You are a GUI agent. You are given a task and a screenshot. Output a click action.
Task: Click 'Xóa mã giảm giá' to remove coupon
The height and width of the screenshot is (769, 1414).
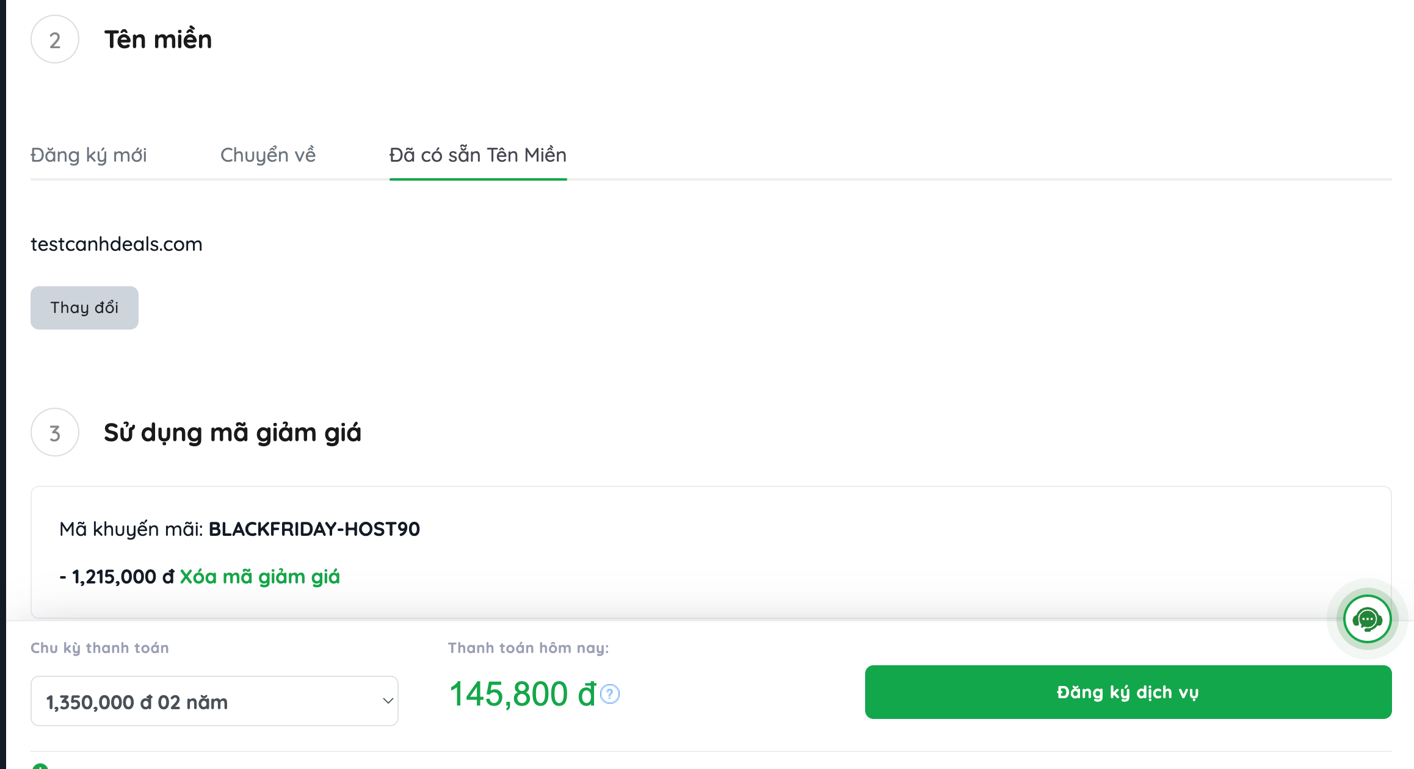261,576
